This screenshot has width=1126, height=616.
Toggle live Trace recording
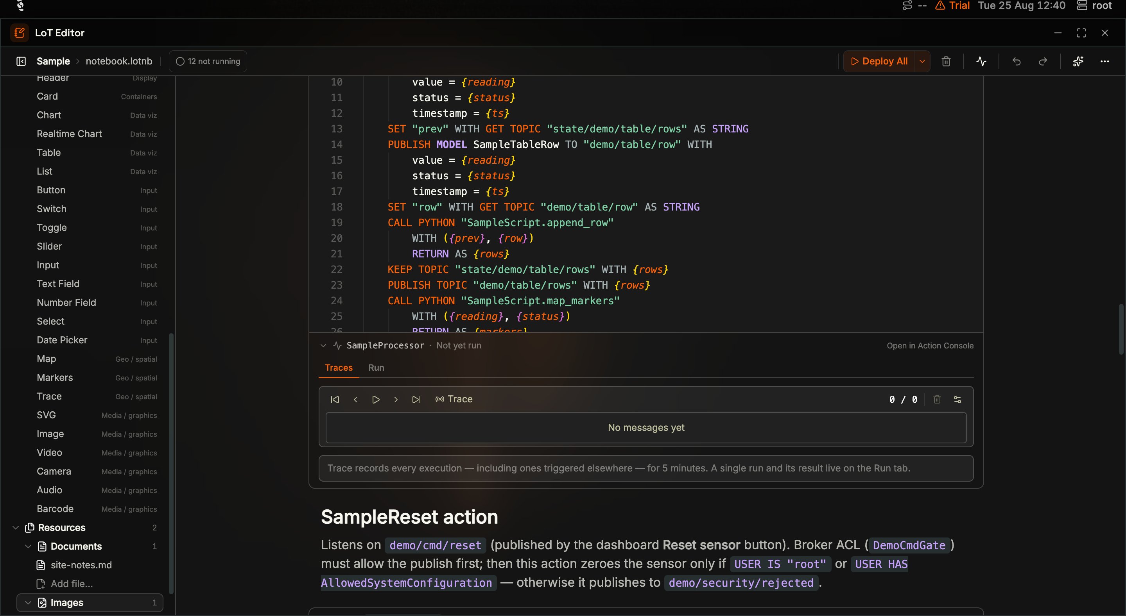point(454,400)
